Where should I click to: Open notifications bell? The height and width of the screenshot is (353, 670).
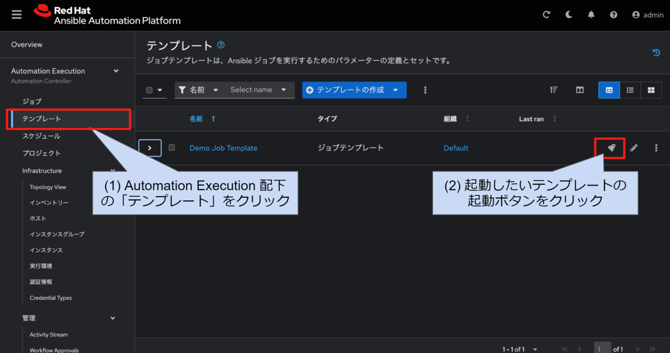[x=591, y=15]
